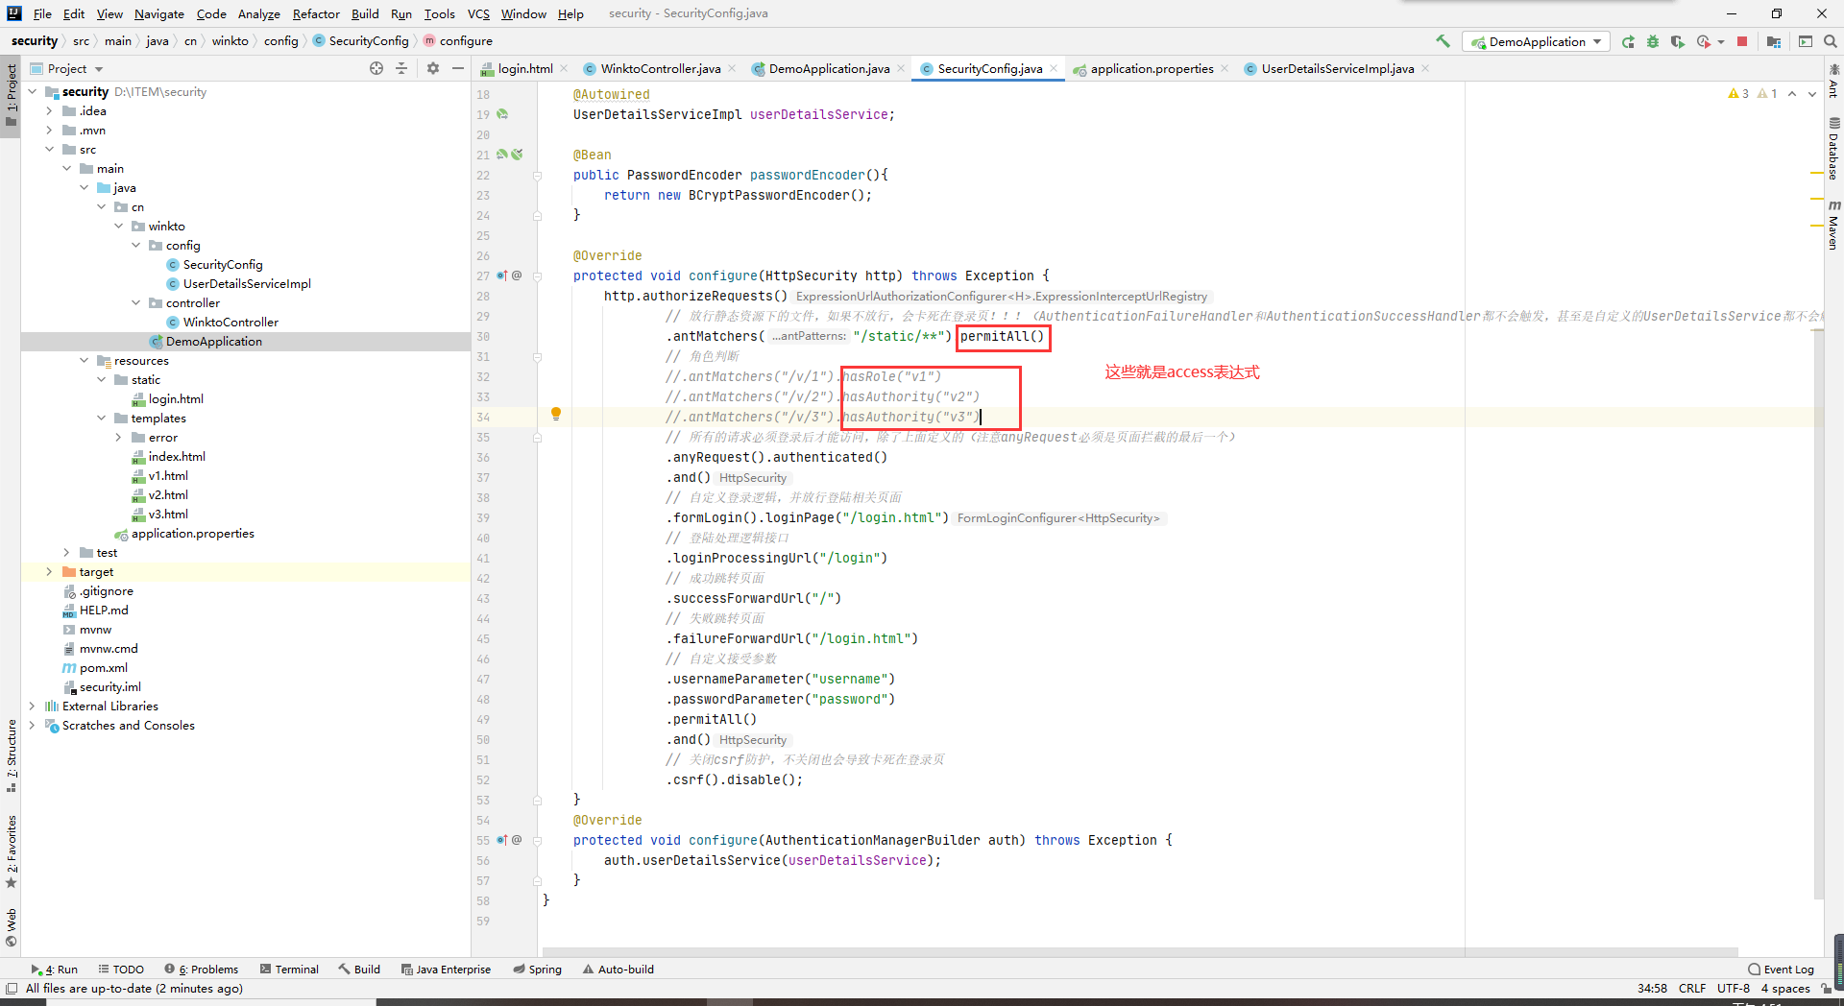Open the Refactor menu
Screen dimensions: 1844x1006
(x=316, y=13)
